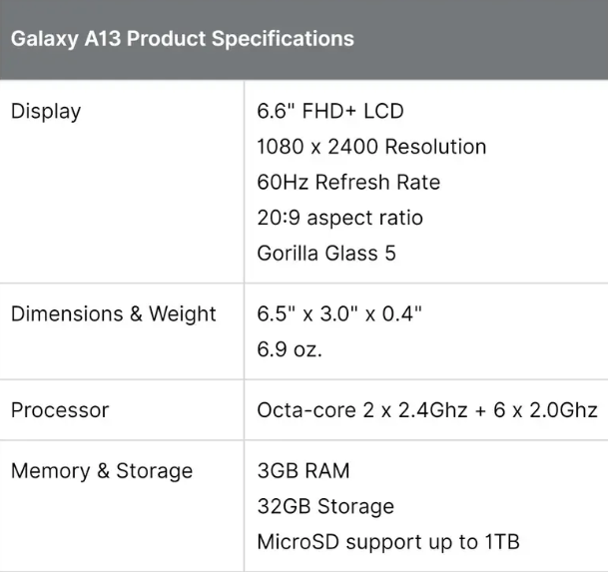Select the Display row label
Screen dimensions: 608x572
pos(46,112)
